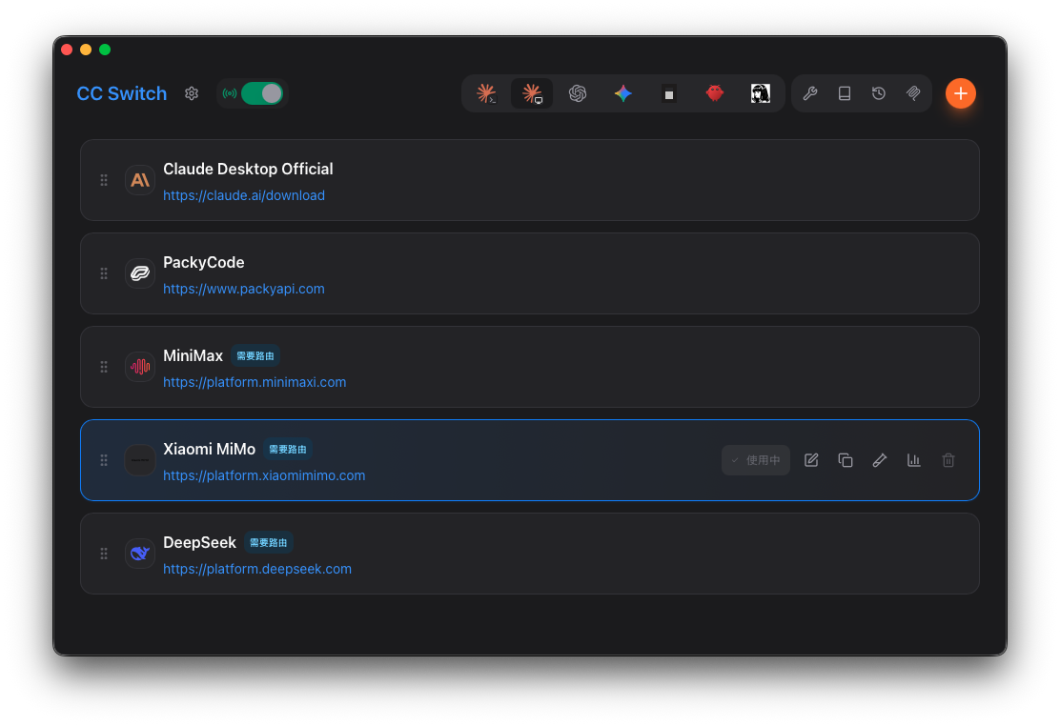Open the claude.ai/download link
This screenshot has width=1060, height=726.
(244, 195)
